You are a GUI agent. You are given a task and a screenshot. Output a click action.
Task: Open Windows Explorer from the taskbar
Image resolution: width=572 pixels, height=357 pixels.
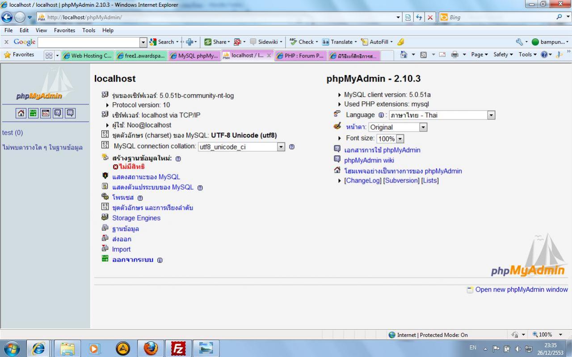click(x=67, y=348)
